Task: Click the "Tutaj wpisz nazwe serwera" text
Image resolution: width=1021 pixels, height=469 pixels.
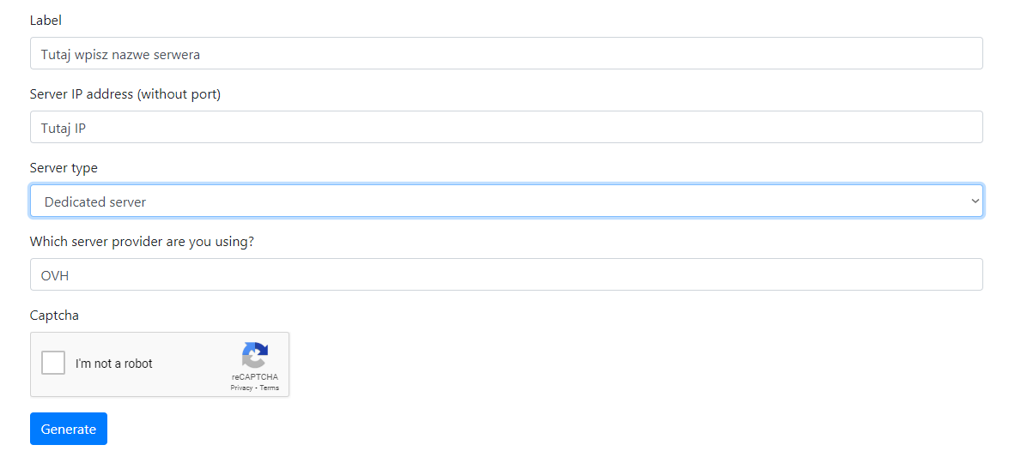Action: (x=120, y=55)
